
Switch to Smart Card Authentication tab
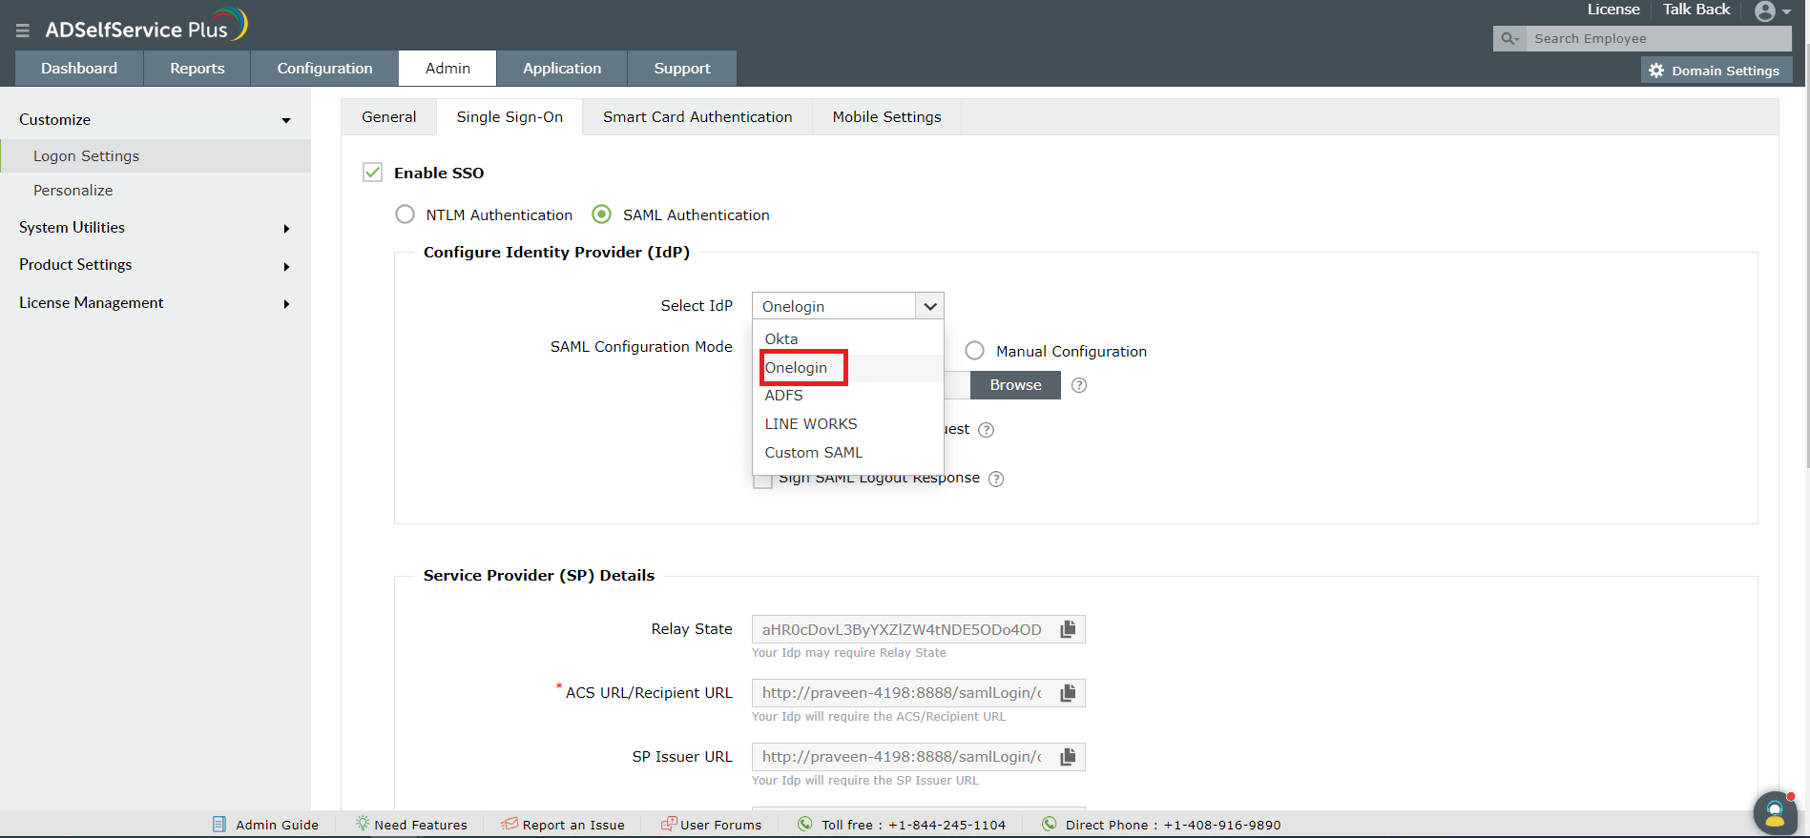[697, 117]
